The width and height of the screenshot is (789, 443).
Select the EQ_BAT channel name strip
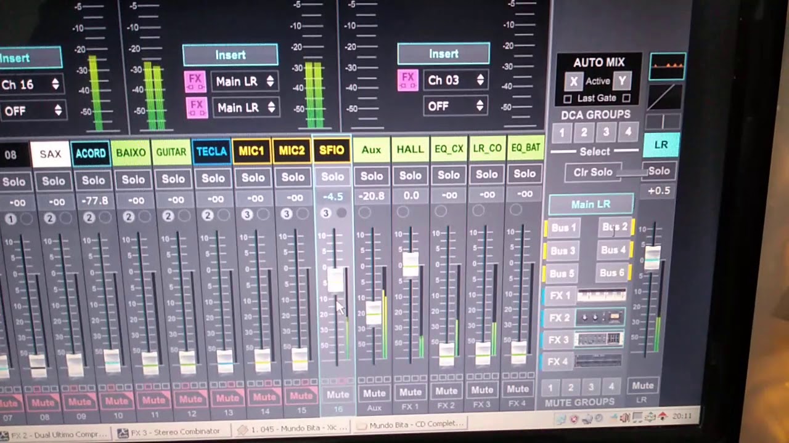[526, 148]
